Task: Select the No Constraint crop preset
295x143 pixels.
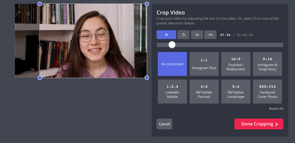Action: pos(172,64)
